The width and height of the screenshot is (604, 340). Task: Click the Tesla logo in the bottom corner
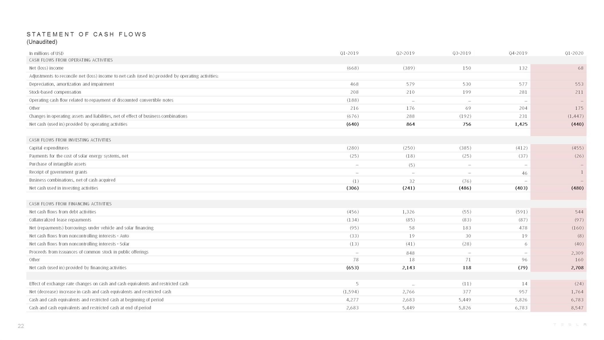570,325
